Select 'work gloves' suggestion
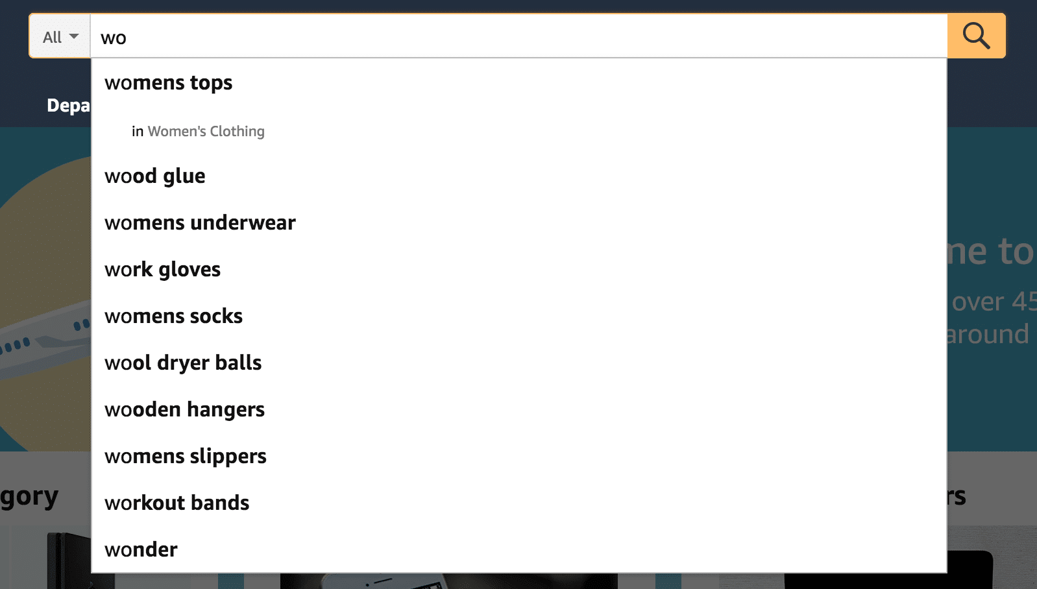This screenshot has height=589, width=1037. click(518, 269)
